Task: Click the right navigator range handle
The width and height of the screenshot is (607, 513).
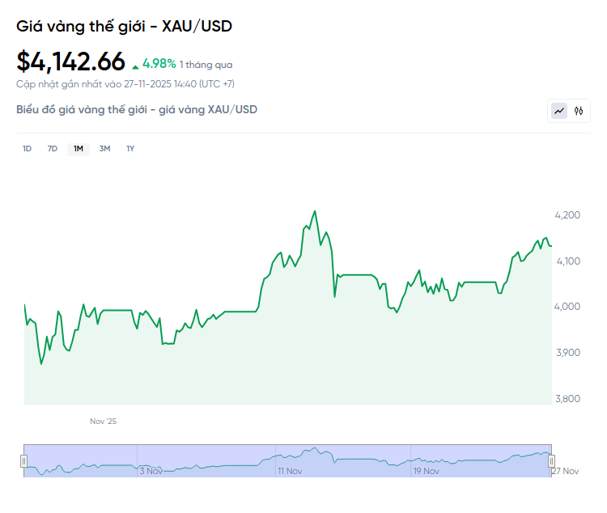Action: click(x=552, y=460)
